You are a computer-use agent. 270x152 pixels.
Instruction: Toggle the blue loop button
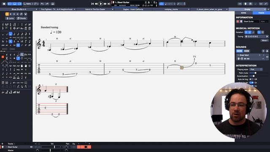click(161, 4)
